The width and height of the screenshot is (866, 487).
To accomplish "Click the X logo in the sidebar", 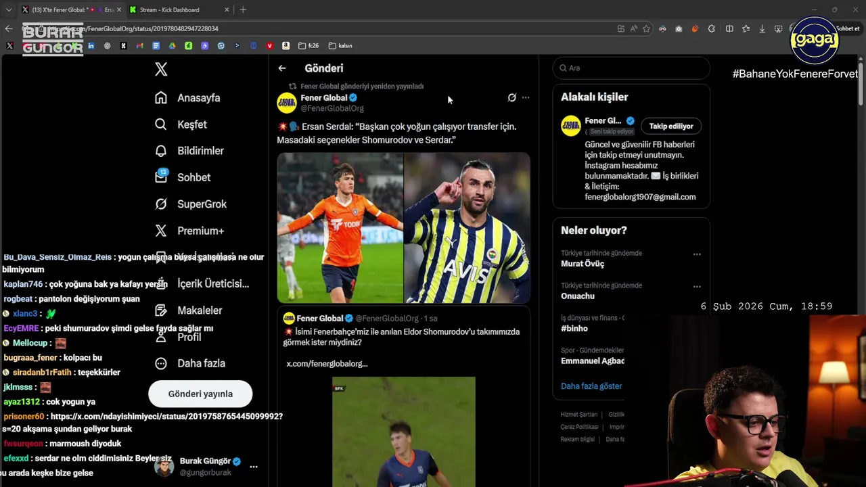I will (161, 69).
